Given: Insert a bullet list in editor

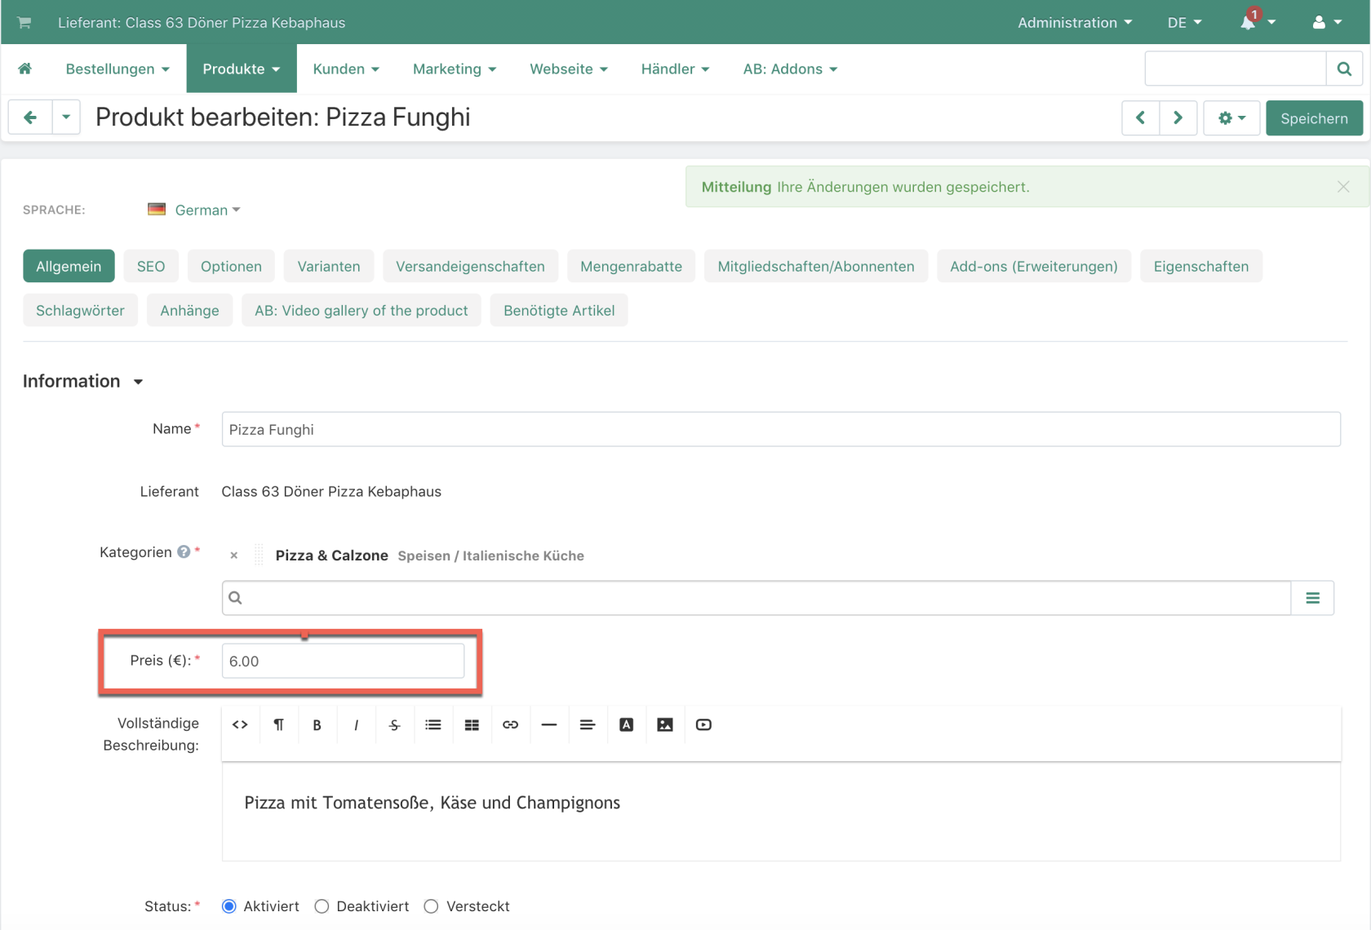Looking at the screenshot, I should click(433, 724).
